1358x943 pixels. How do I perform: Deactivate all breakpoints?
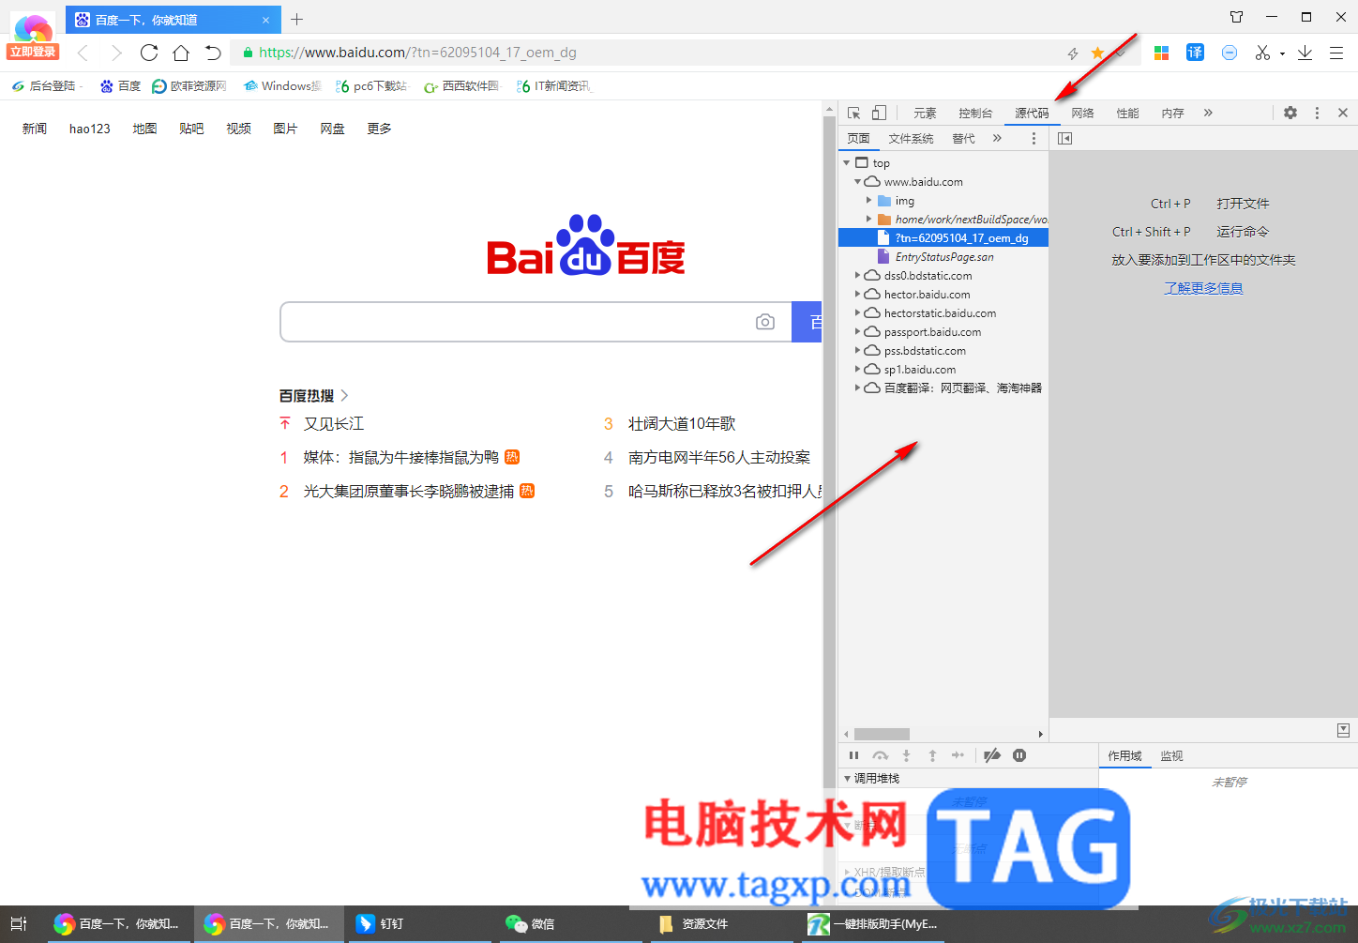click(x=992, y=755)
